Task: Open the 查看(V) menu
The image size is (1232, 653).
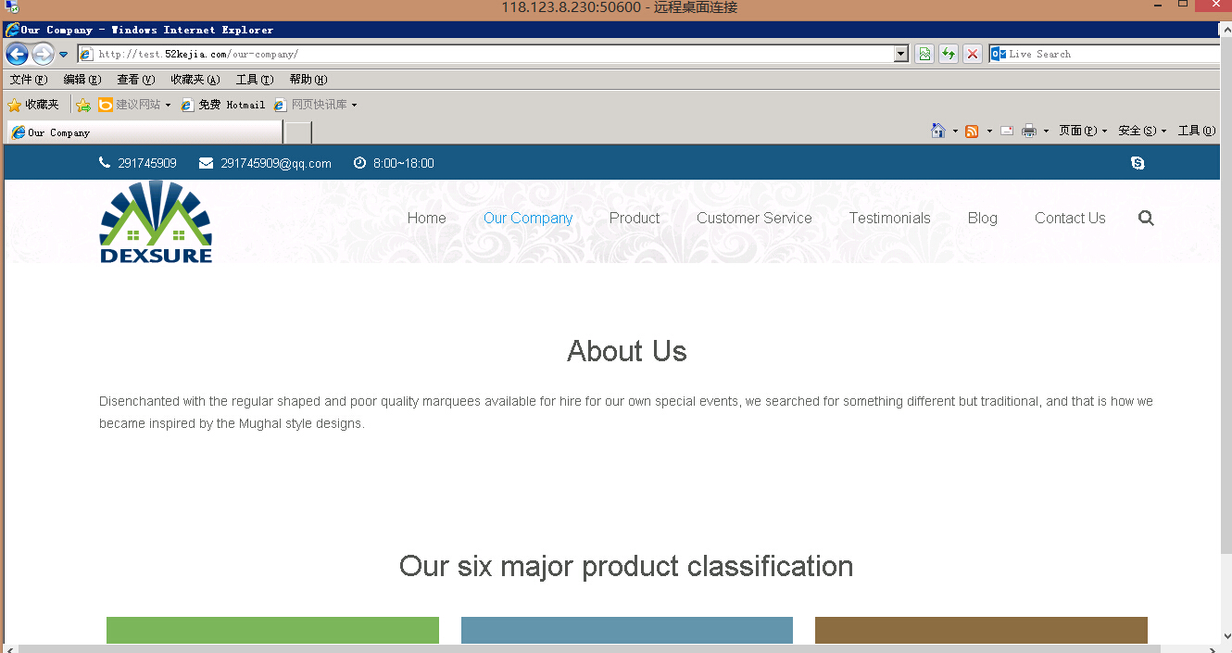Action: 135,80
